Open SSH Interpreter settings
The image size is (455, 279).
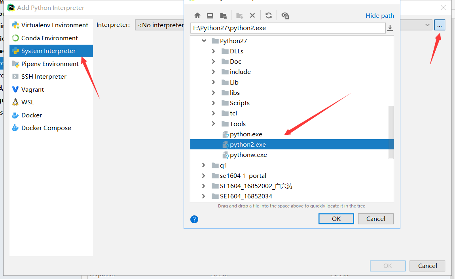click(51, 77)
